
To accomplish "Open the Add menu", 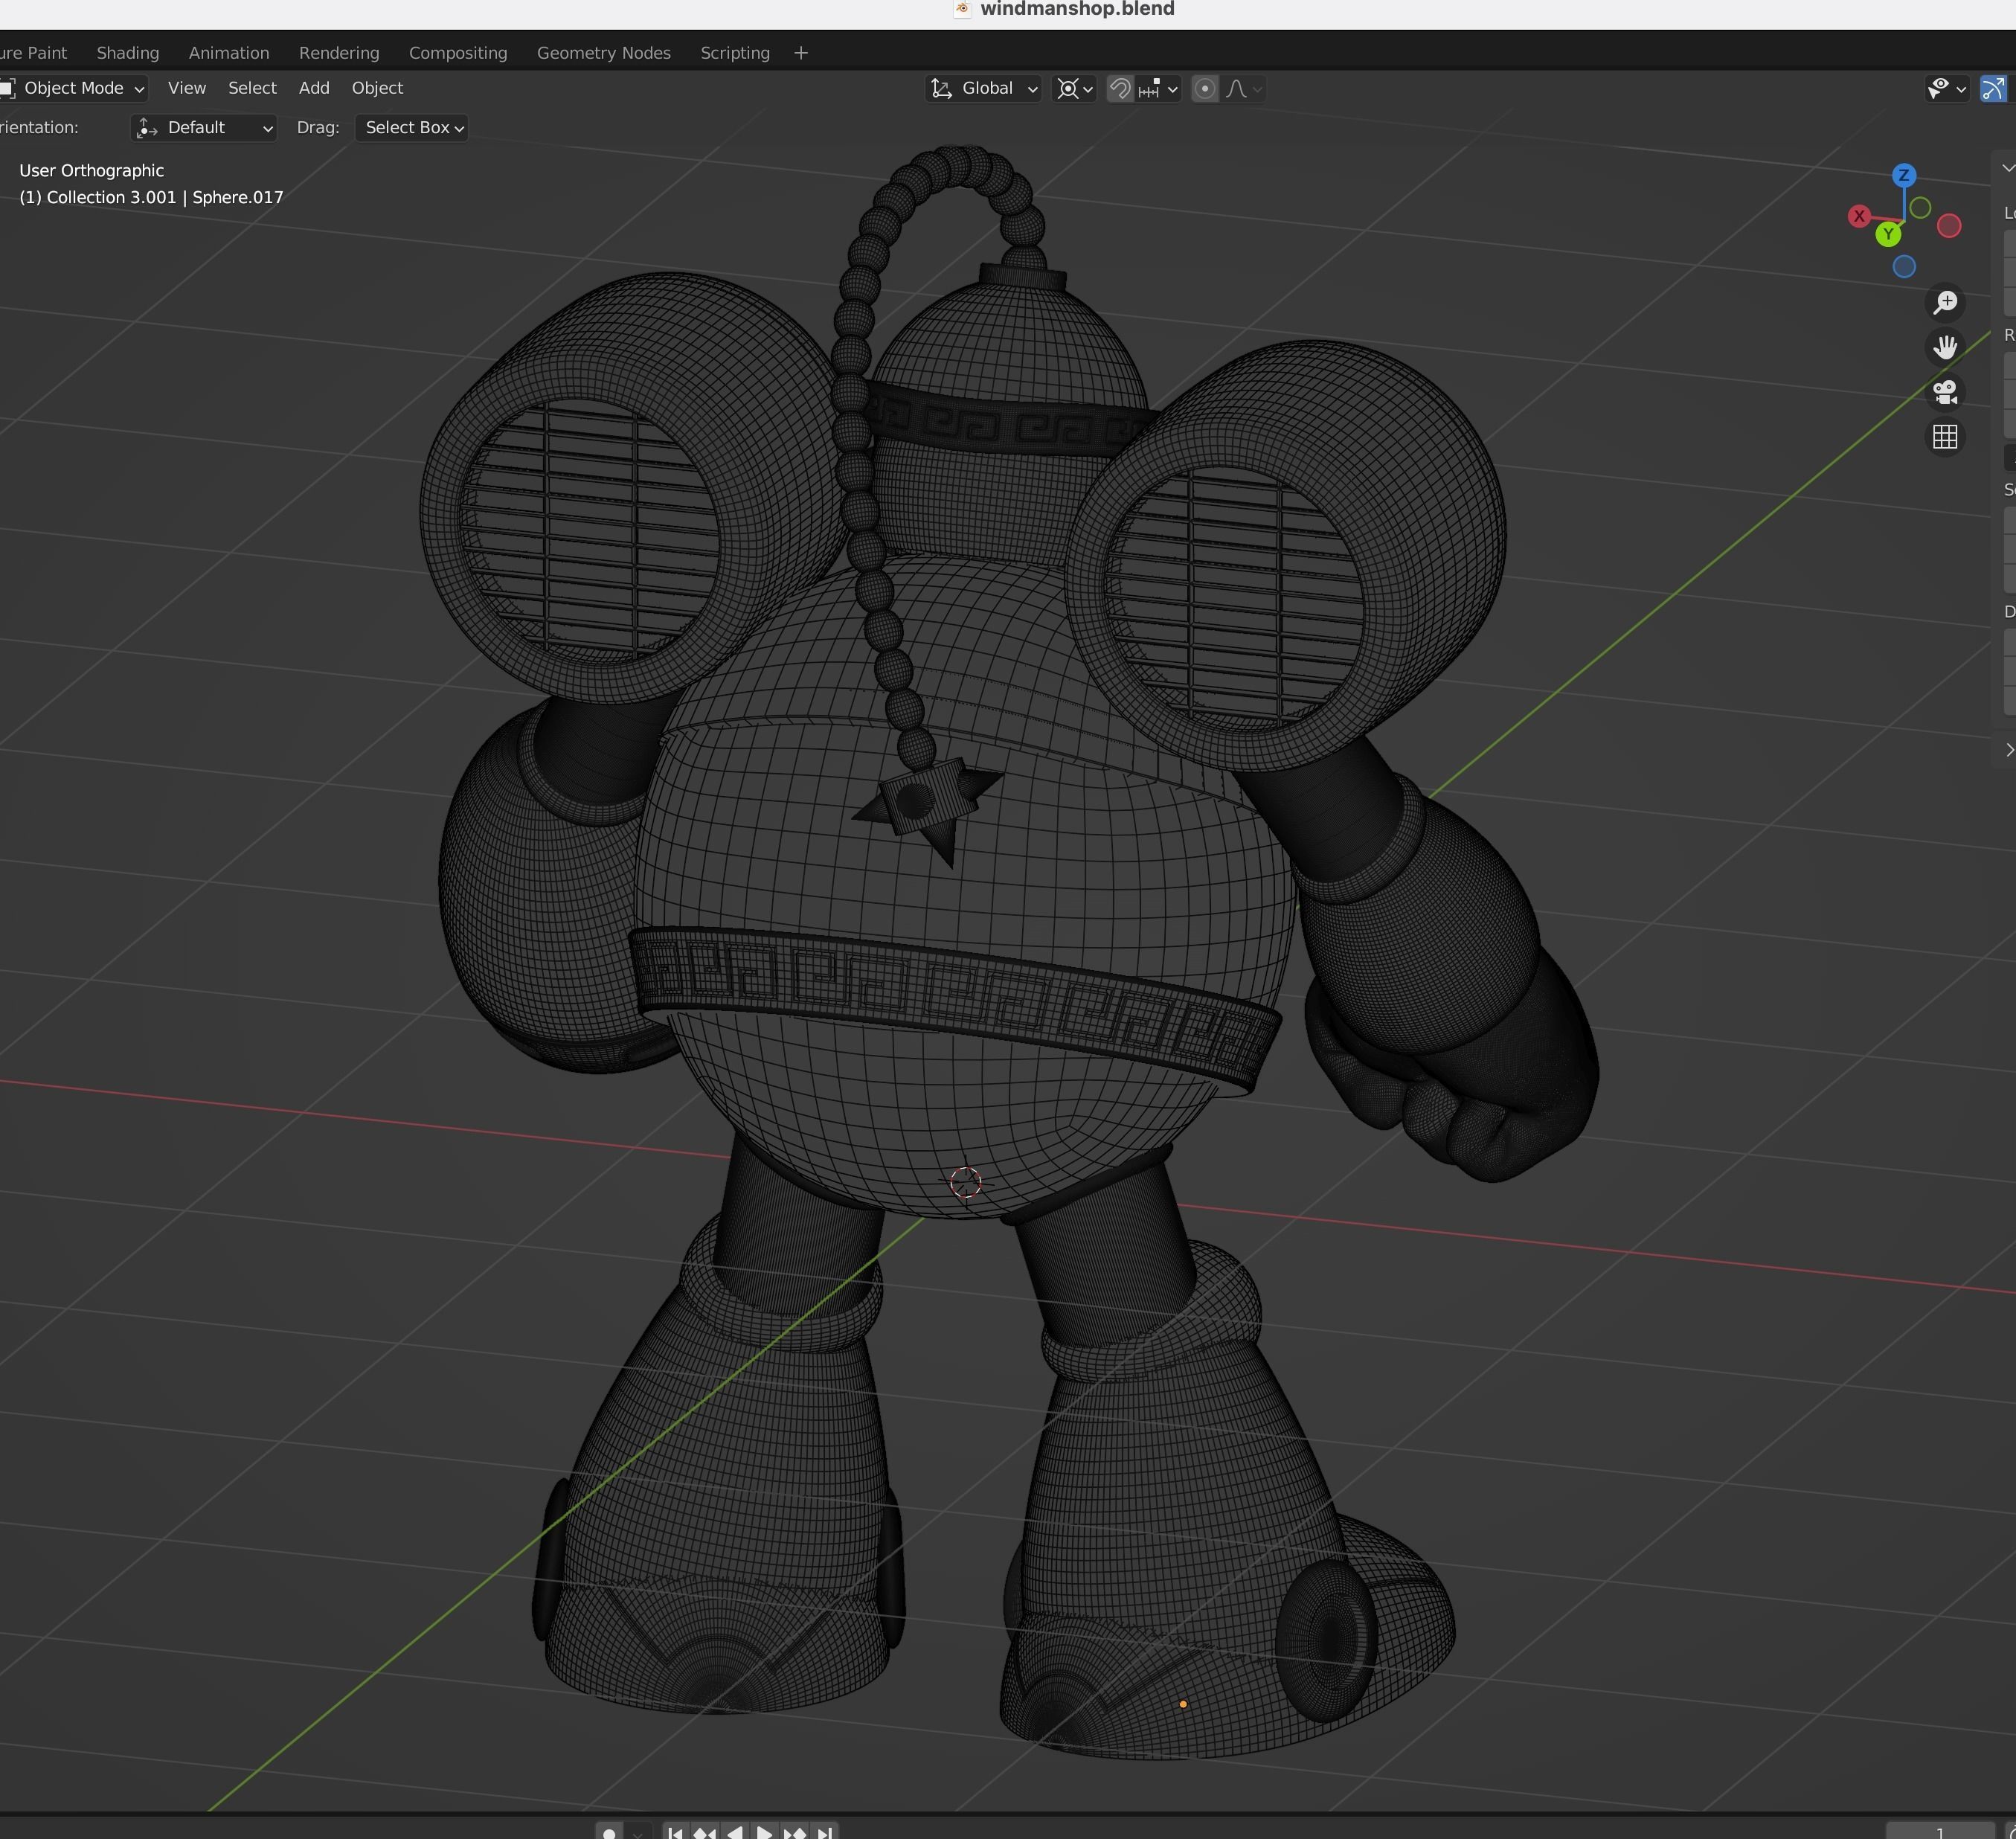I will 314,89.
